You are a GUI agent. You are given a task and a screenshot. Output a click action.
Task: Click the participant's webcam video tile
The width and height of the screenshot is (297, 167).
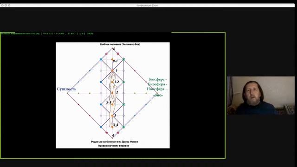(261, 96)
